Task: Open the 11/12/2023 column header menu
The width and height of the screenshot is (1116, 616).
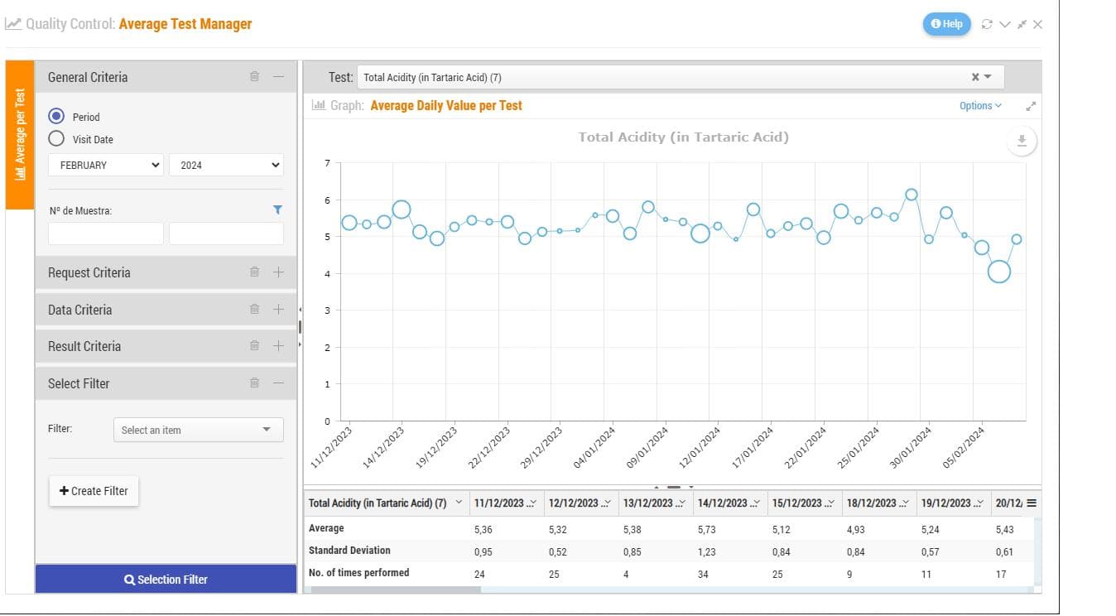Action: pos(533,503)
